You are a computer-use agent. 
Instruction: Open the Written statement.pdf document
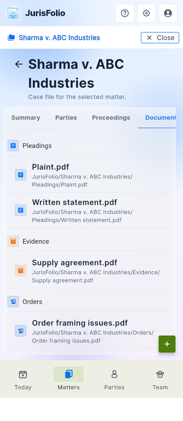89,210
